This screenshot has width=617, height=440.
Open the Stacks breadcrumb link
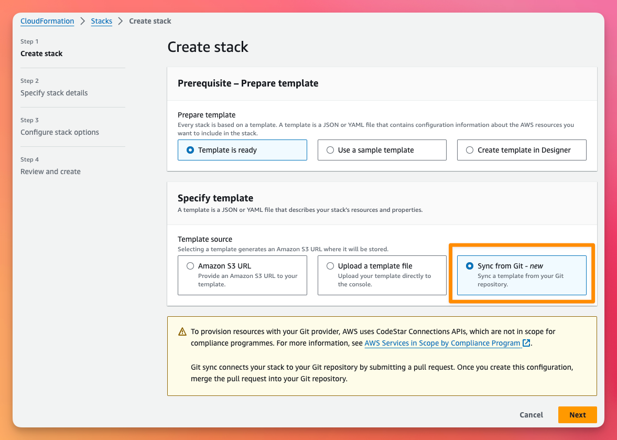[x=102, y=22]
